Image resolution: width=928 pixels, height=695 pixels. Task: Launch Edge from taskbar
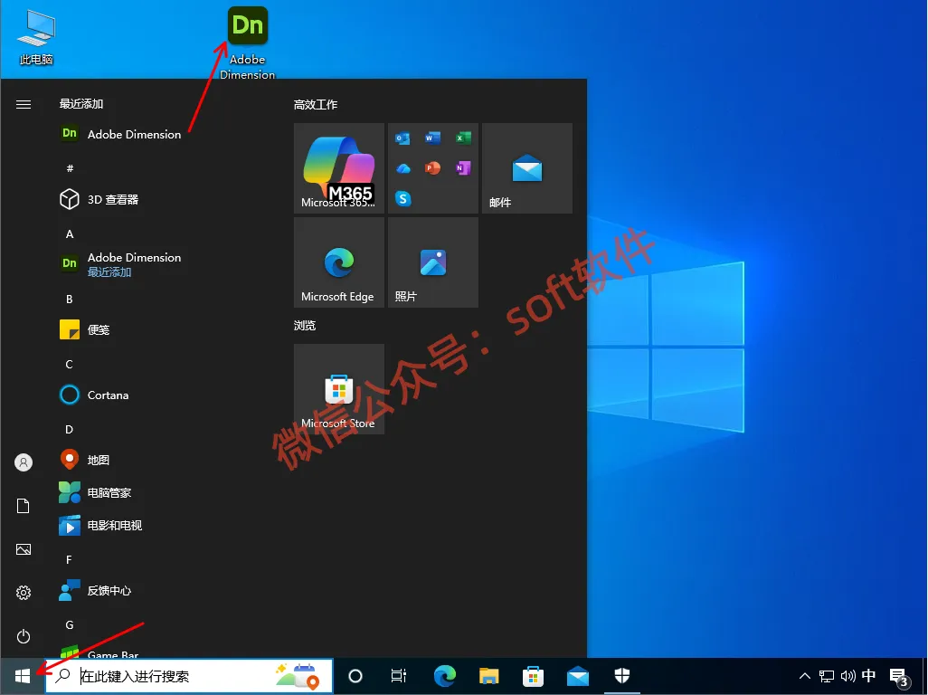[x=444, y=676]
